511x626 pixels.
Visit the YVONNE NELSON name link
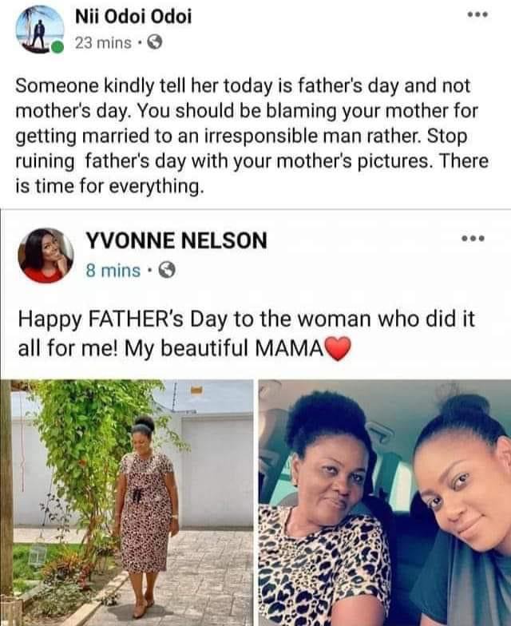[x=176, y=240]
